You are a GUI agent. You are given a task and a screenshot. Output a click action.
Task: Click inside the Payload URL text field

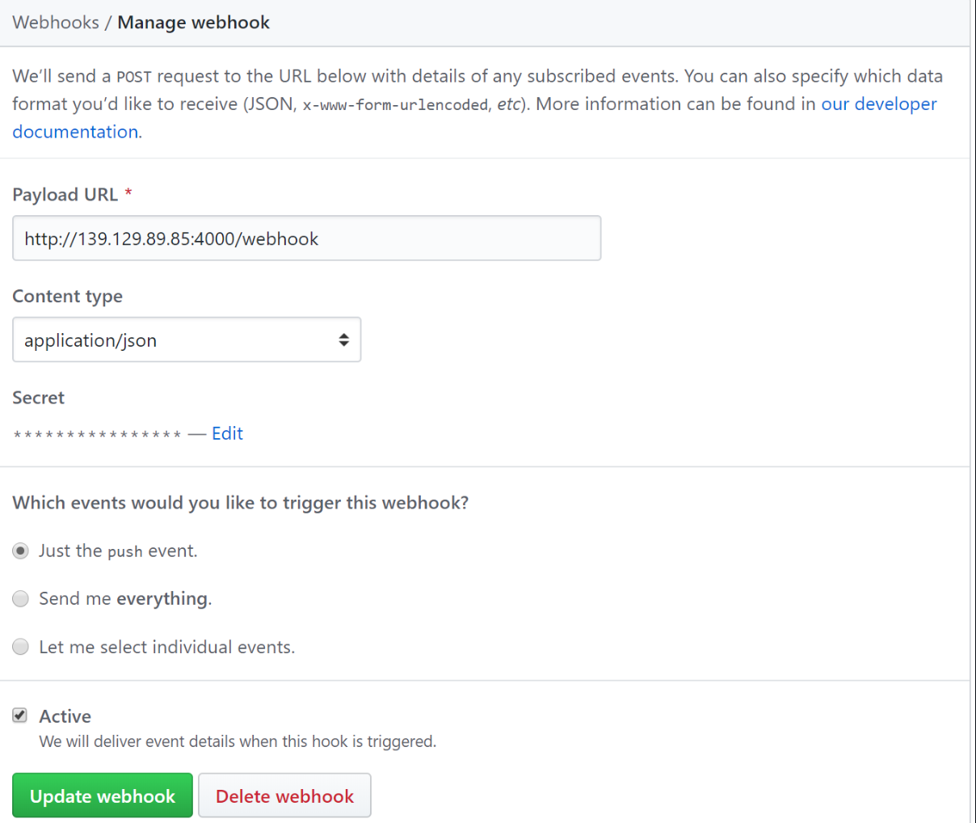[x=306, y=238]
